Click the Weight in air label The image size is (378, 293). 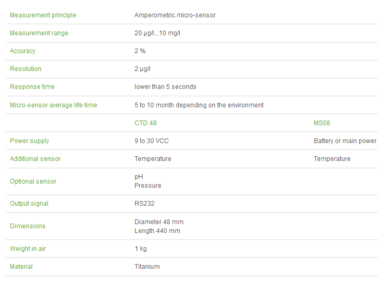(x=31, y=249)
